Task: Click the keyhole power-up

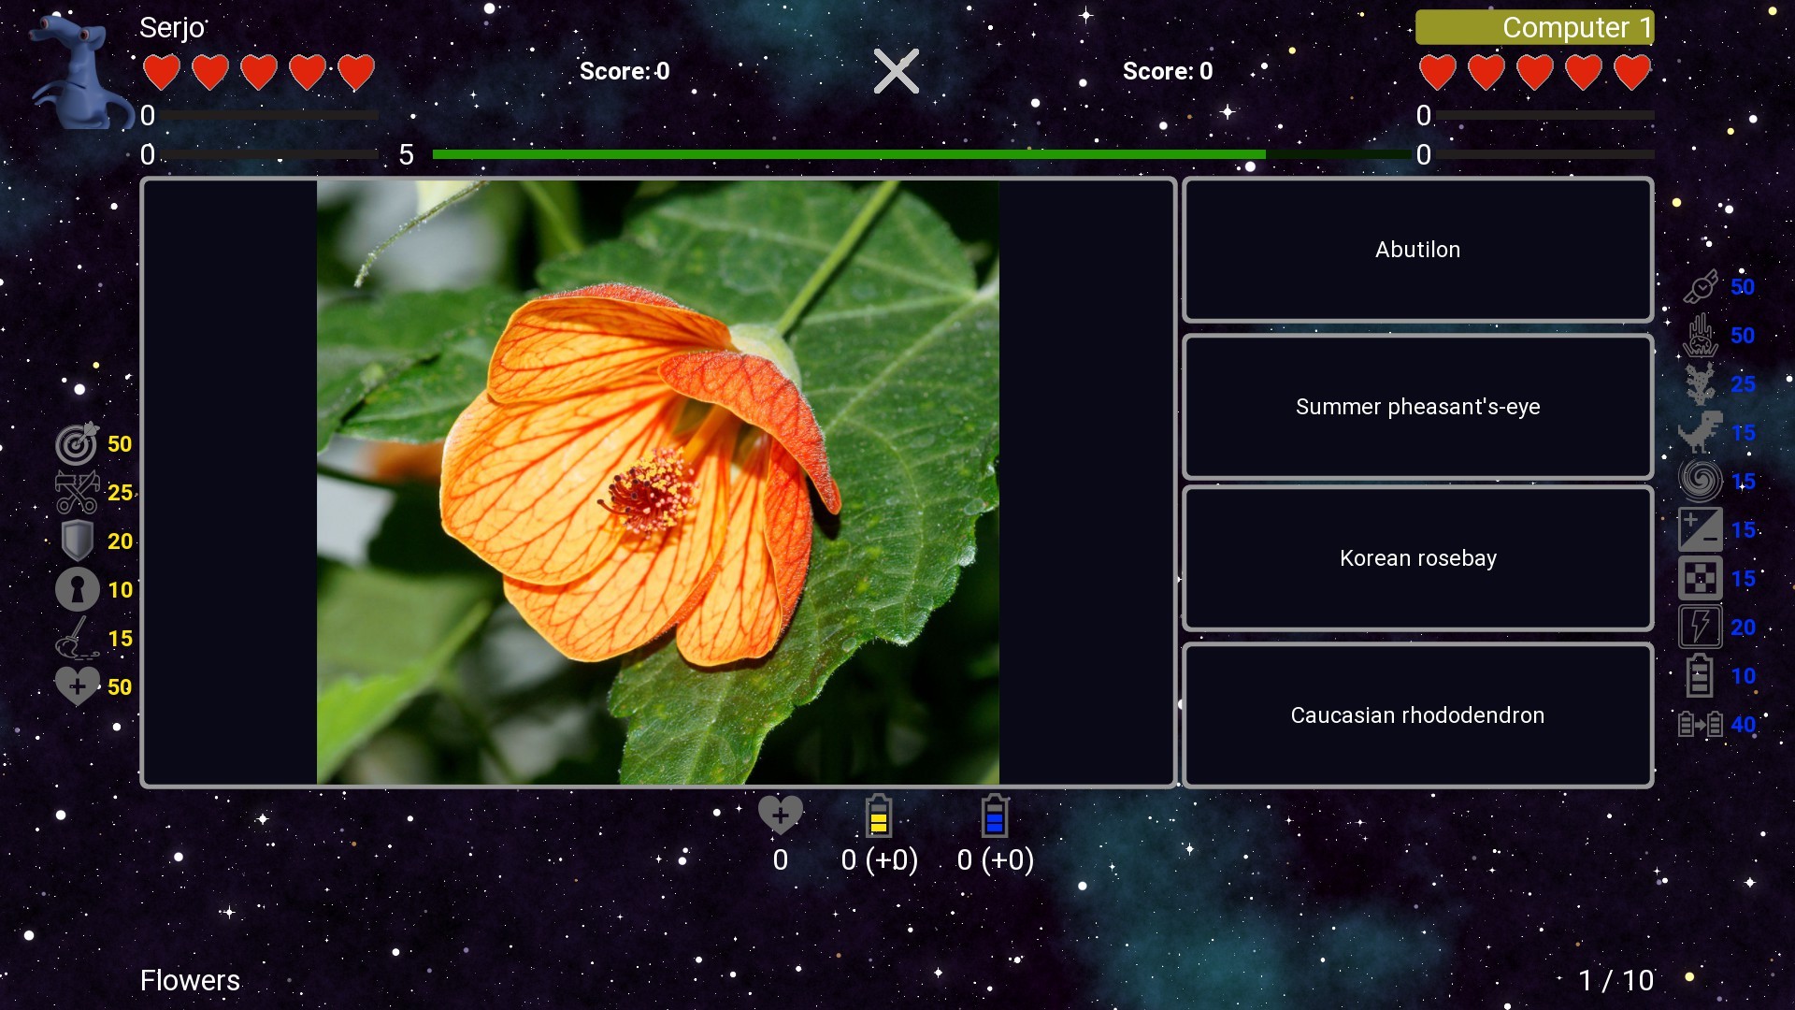Action: 78,589
